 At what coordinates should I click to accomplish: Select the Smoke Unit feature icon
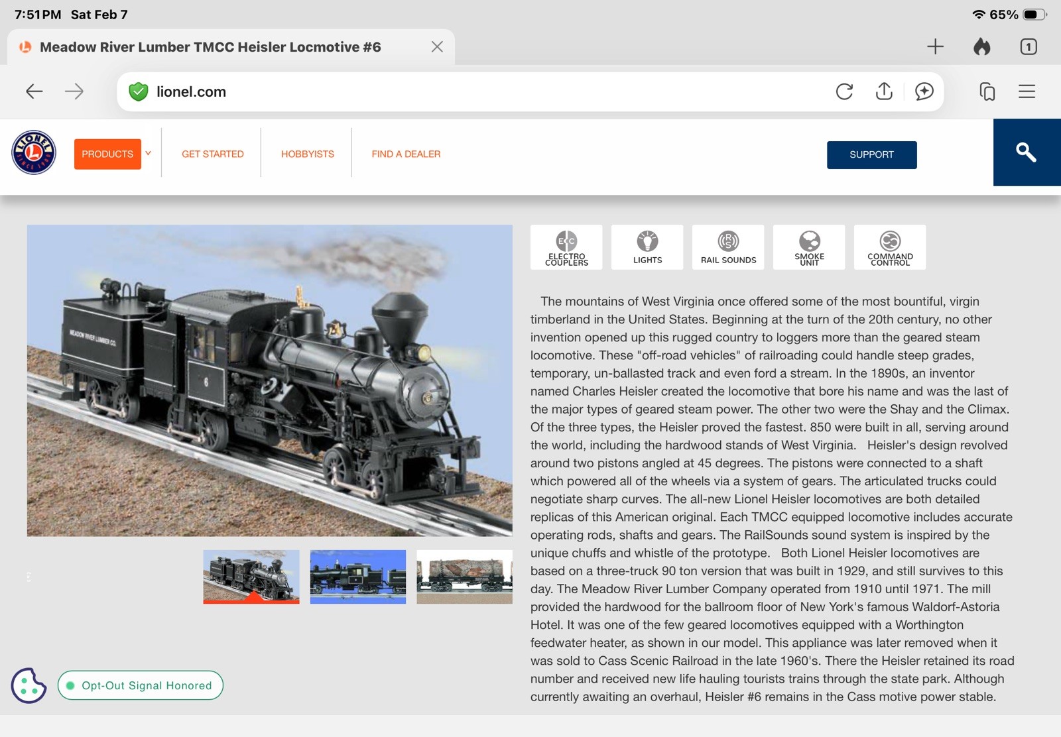(809, 247)
